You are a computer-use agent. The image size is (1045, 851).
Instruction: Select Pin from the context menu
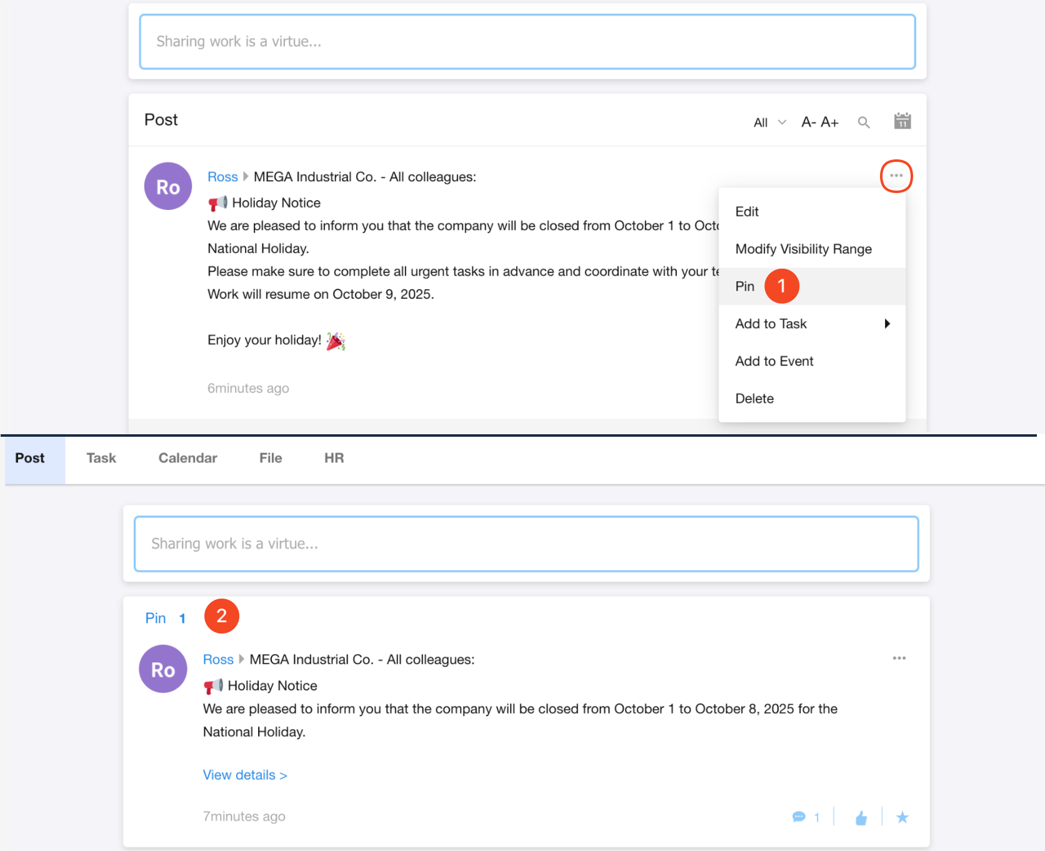(744, 286)
